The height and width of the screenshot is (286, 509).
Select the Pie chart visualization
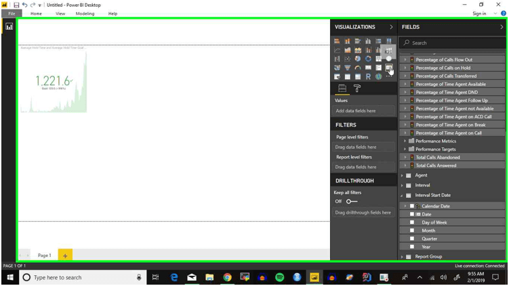pyautogui.click(x=358, y=59)
